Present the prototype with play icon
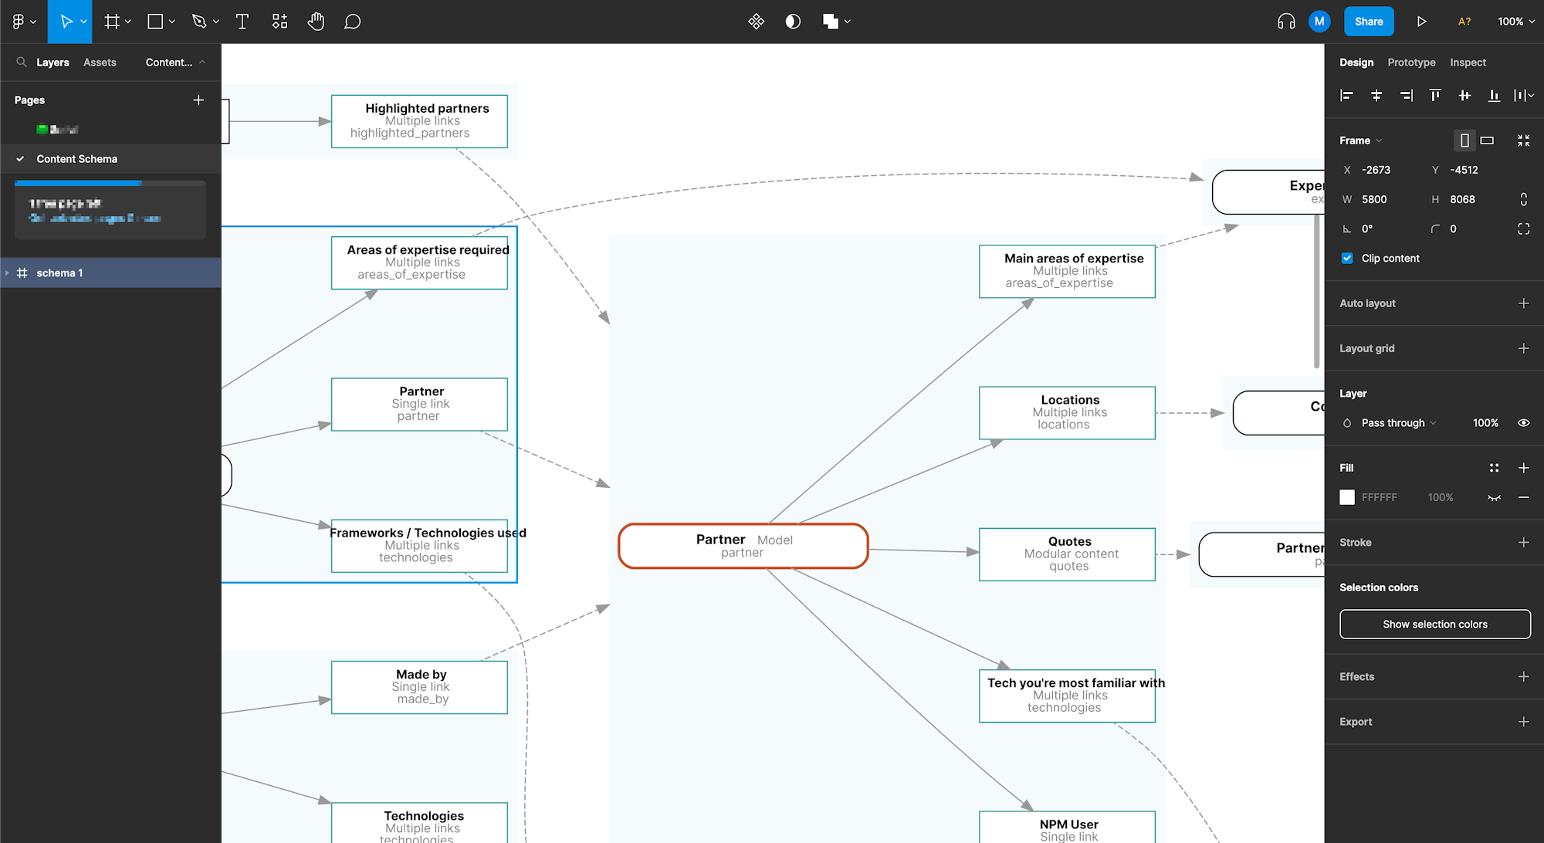 pos(1421,22)
